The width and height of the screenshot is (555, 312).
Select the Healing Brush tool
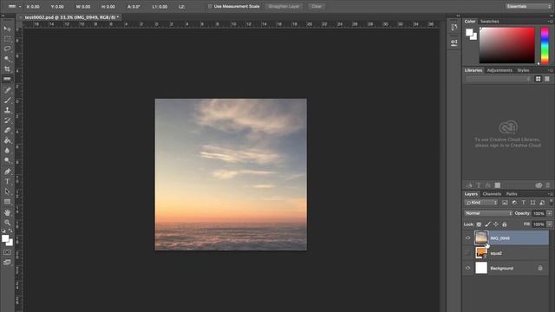pos(7,90)
